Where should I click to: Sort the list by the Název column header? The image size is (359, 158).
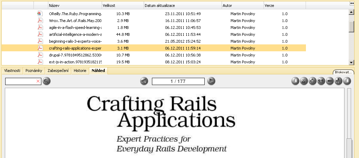pos(75,6)
